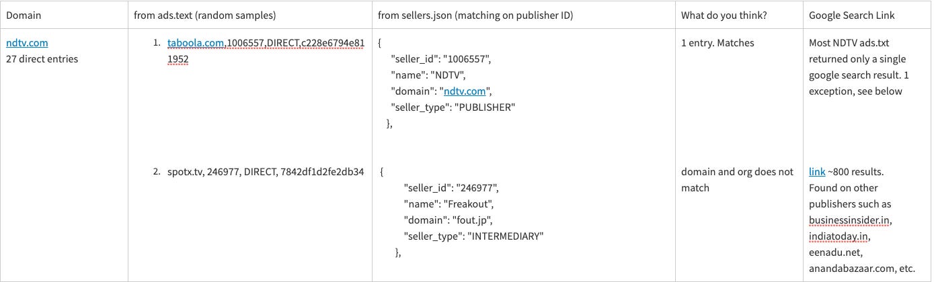Click the "seller_id": "246977" line
This screenshot has height=282, width=934.
coord(451,188)
